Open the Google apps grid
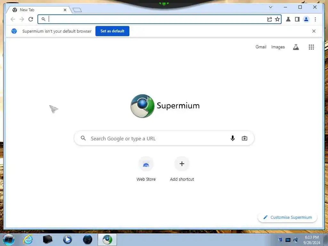328x246 pixels. [x=311, y=47]
